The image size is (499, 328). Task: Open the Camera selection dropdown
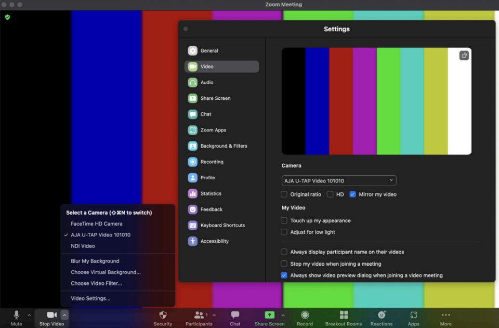coord(339,180)
